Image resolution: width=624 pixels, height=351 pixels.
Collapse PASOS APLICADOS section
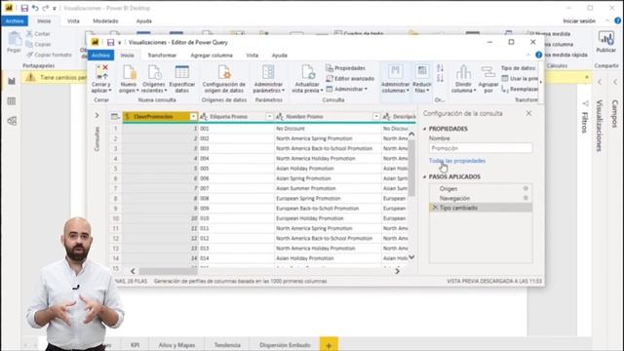click(425, 176)
